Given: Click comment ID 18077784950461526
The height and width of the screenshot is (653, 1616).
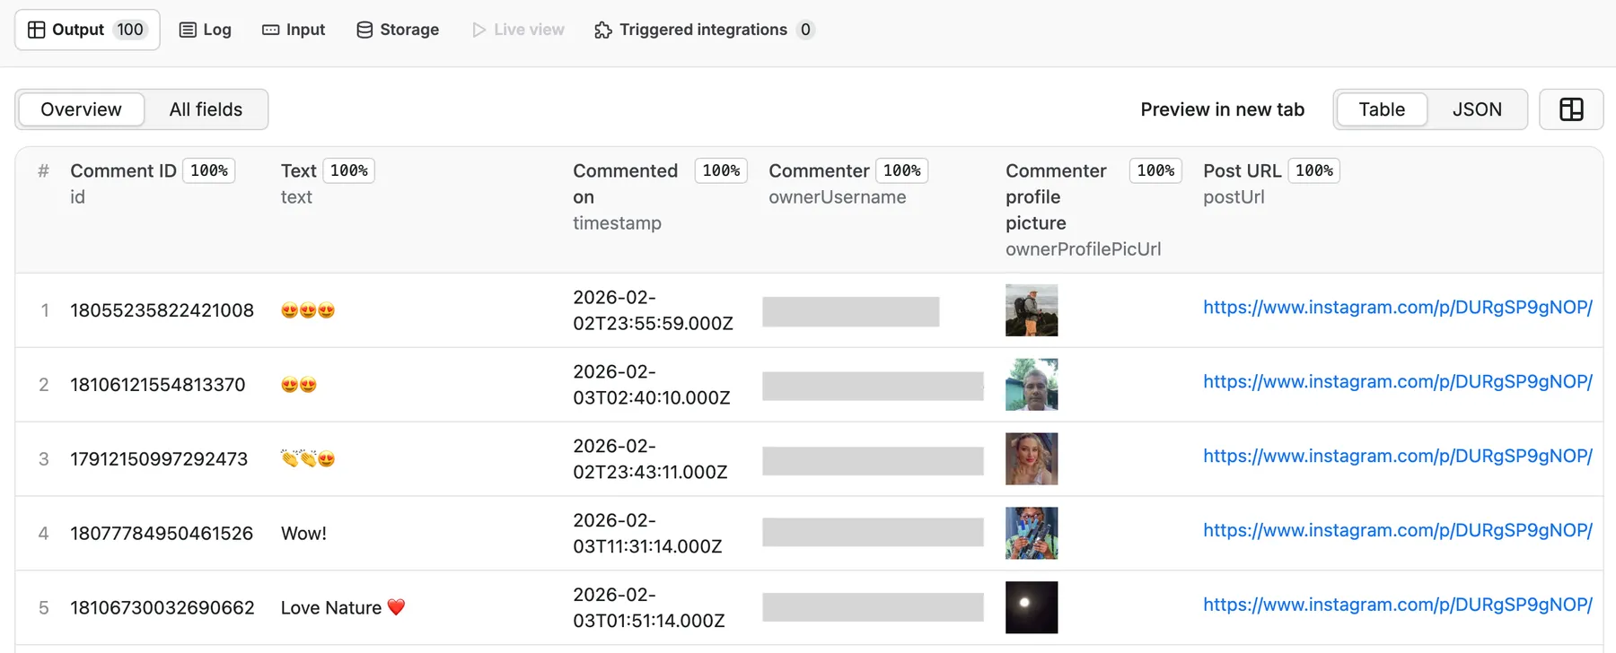Looking at the screenshot, I should coord(162,534).
